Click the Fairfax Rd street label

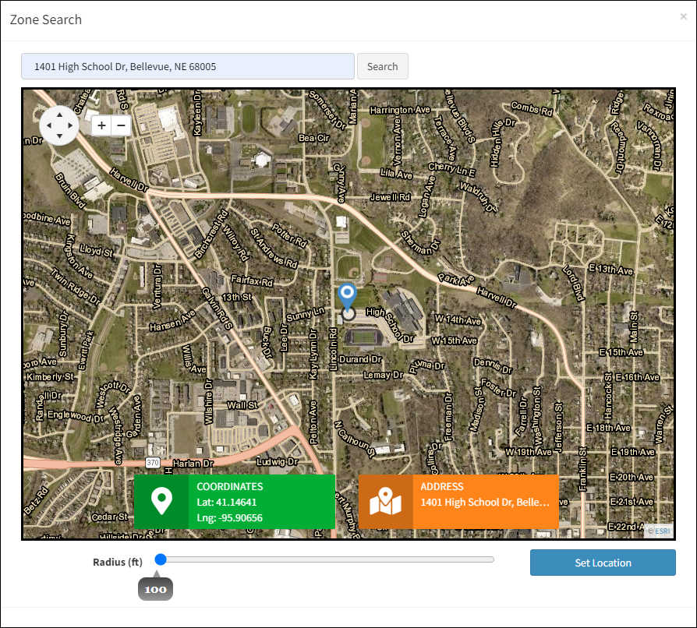252,280
